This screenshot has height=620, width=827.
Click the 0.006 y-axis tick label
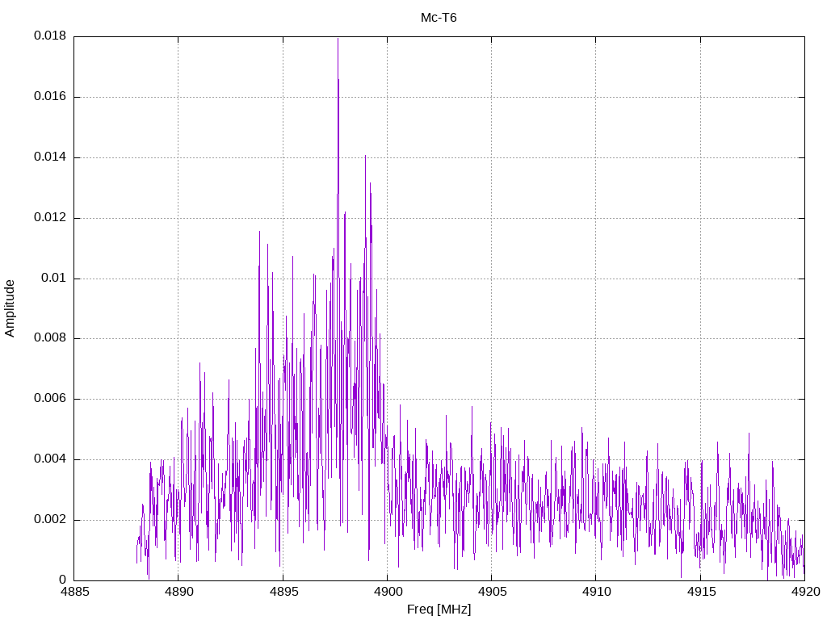[x=50, y=399]
